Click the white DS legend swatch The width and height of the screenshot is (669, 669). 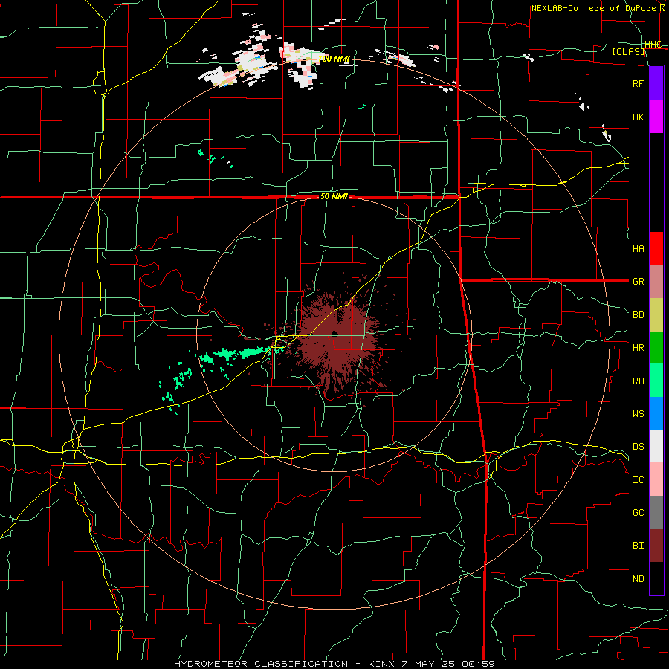pyautogui.click(x=656, y=446)
